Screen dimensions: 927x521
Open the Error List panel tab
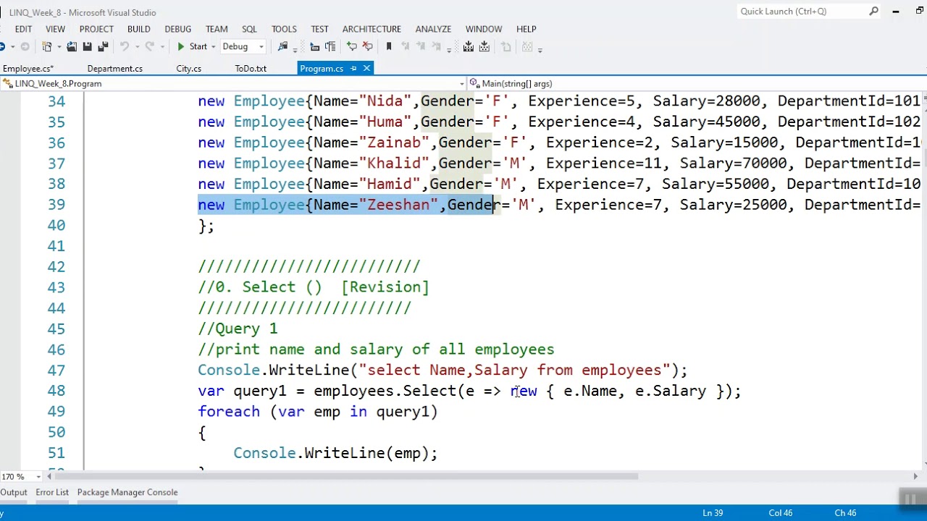(x=52, y=492)
